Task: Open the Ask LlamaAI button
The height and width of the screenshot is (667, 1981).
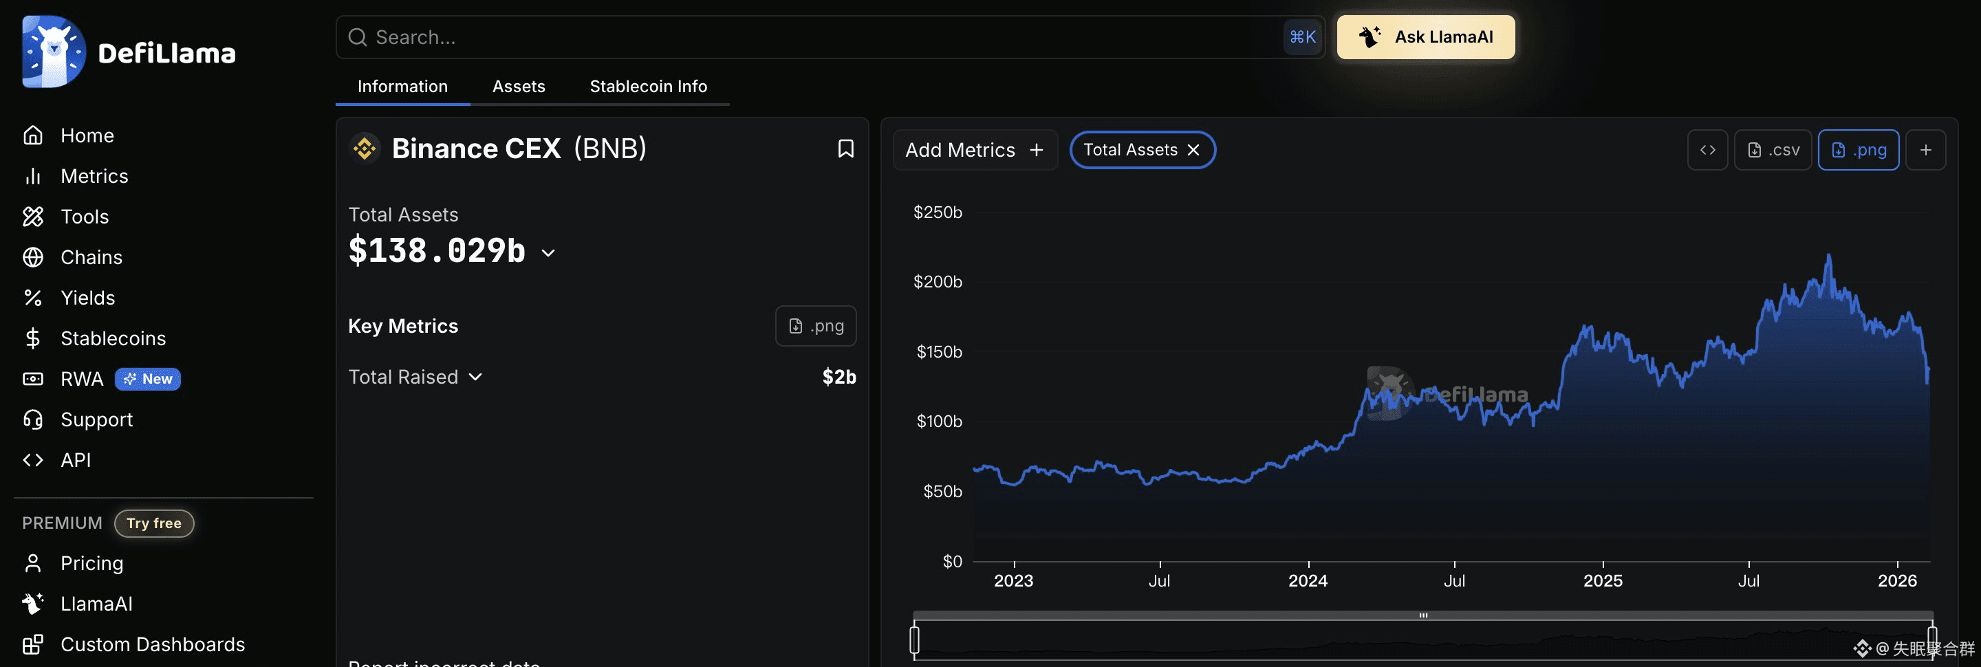Action: point(1426,37)
